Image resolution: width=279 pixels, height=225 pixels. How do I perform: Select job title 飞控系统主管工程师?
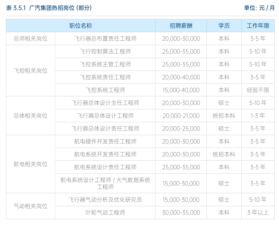click(105, 64)
